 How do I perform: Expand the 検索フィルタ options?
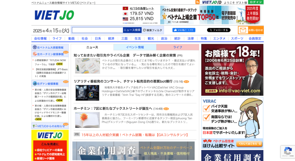(153, 30)
